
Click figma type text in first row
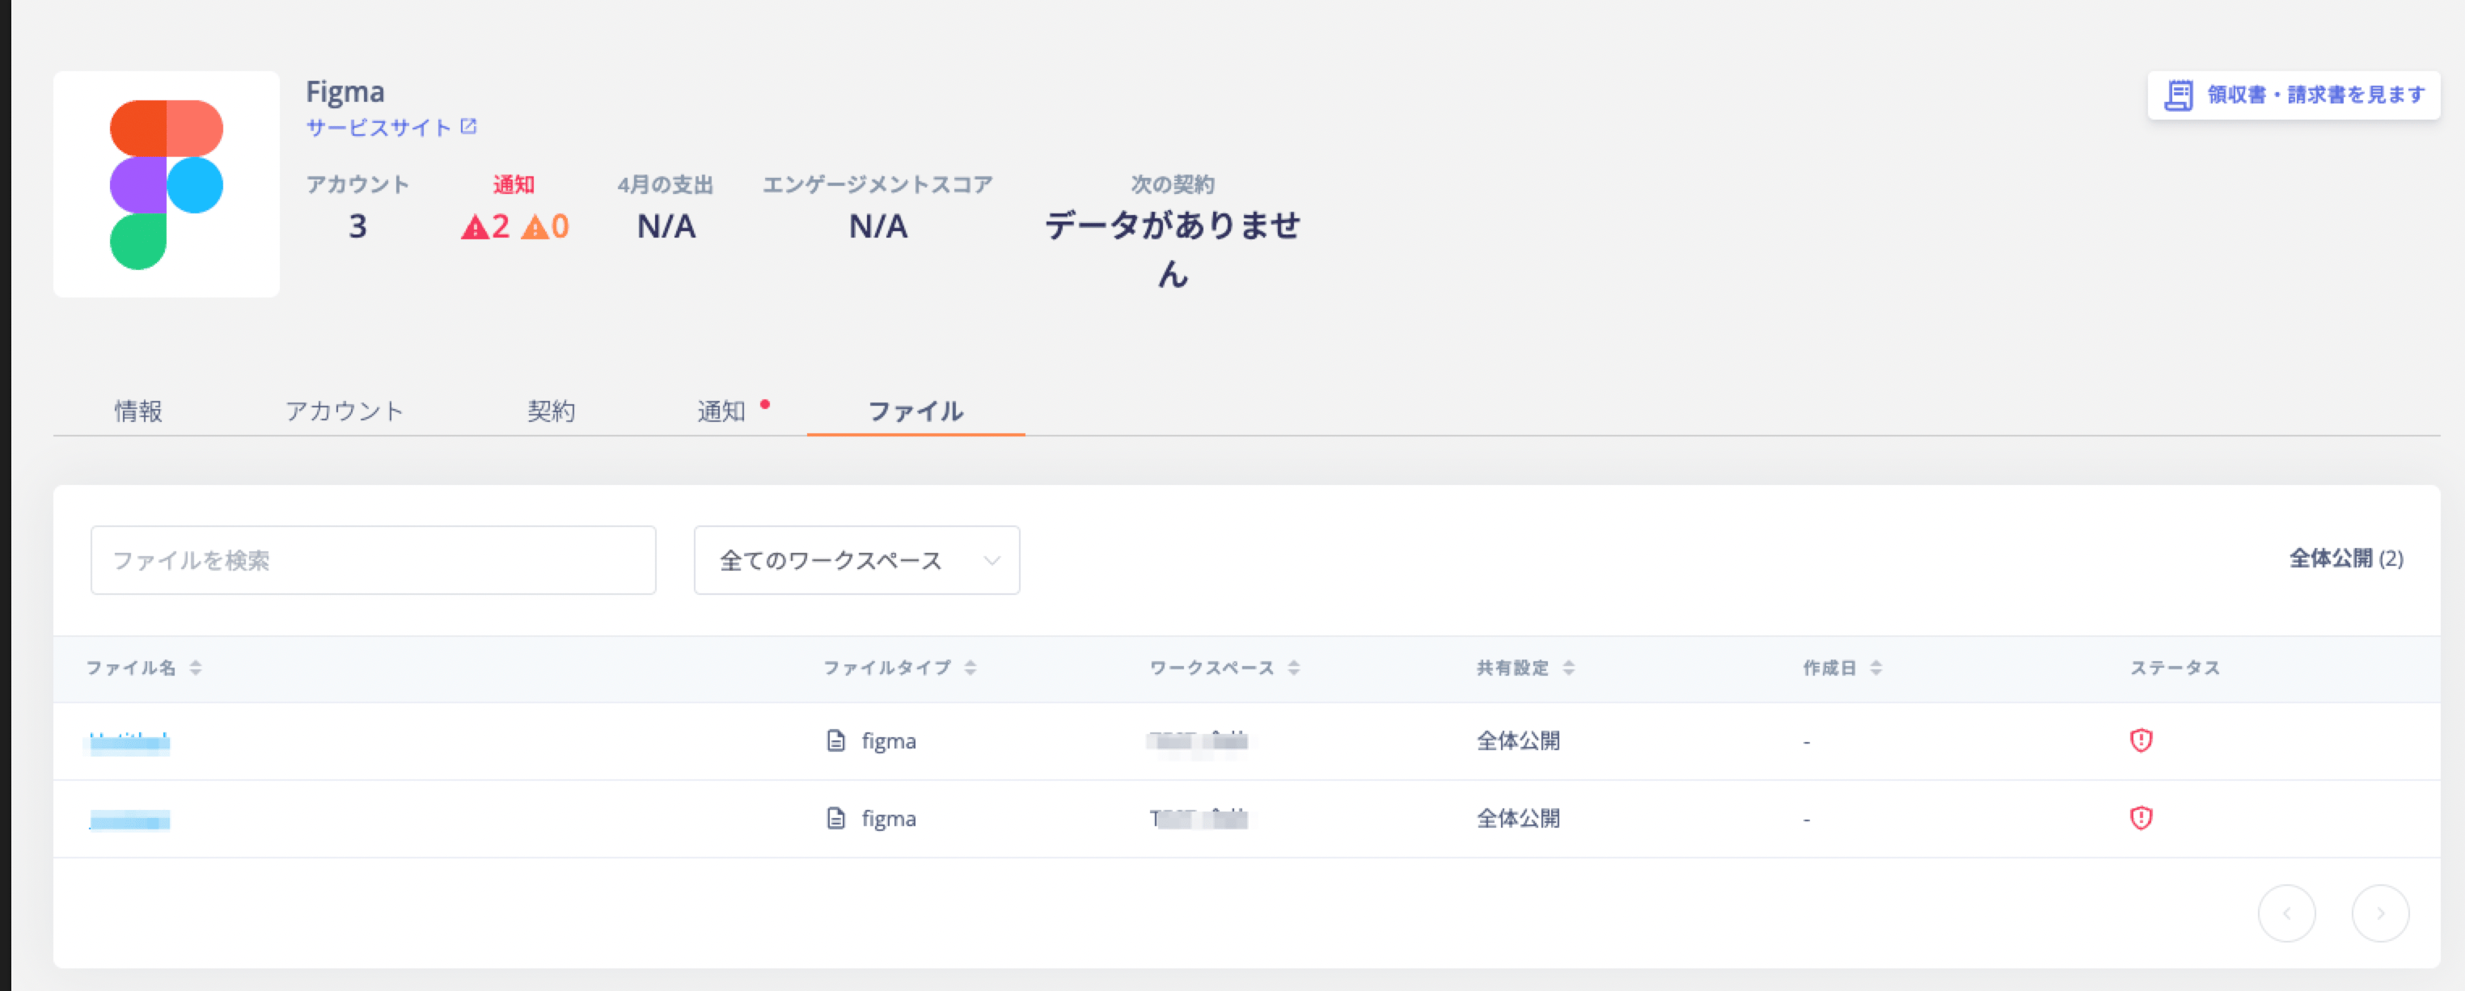(x=888, y=741)
